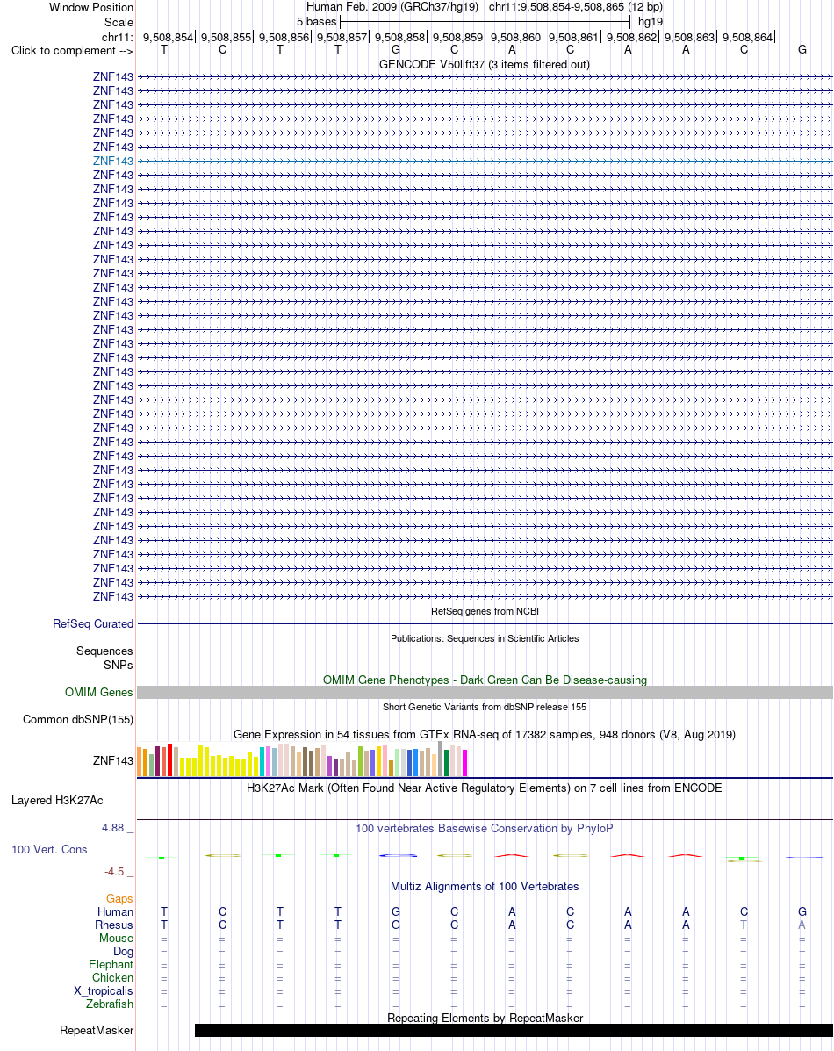Screen dimensions: 834x1051
Task: Click the magenta bar in GTEx chart
Action: 464,763
